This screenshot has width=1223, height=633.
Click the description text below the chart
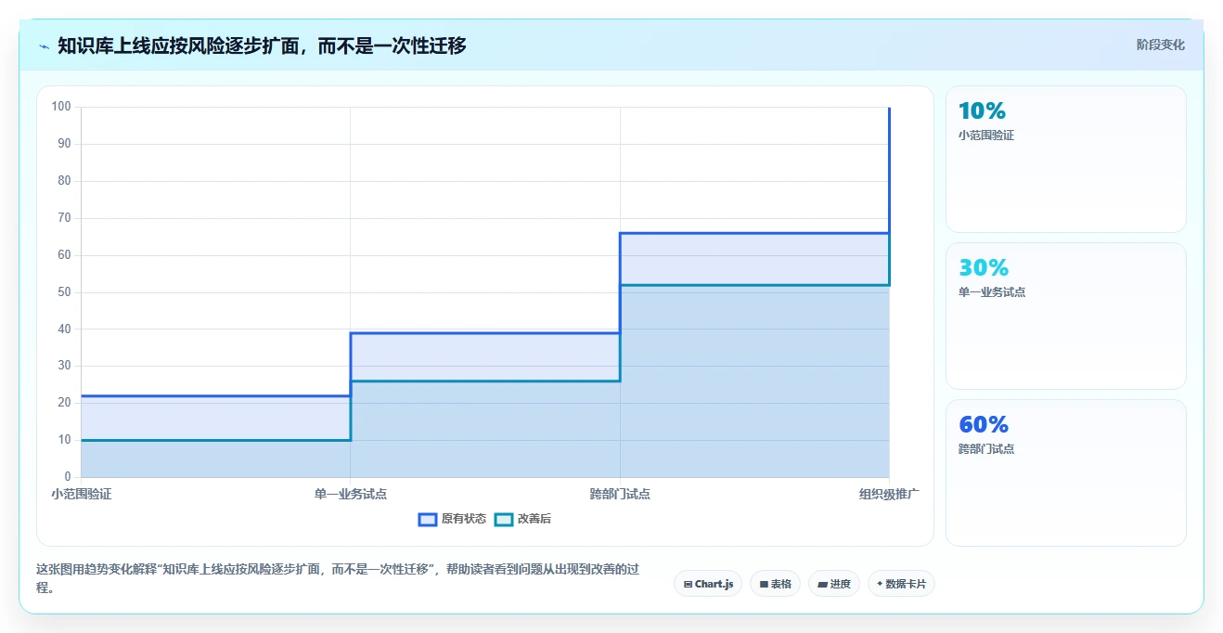[338, 578]
